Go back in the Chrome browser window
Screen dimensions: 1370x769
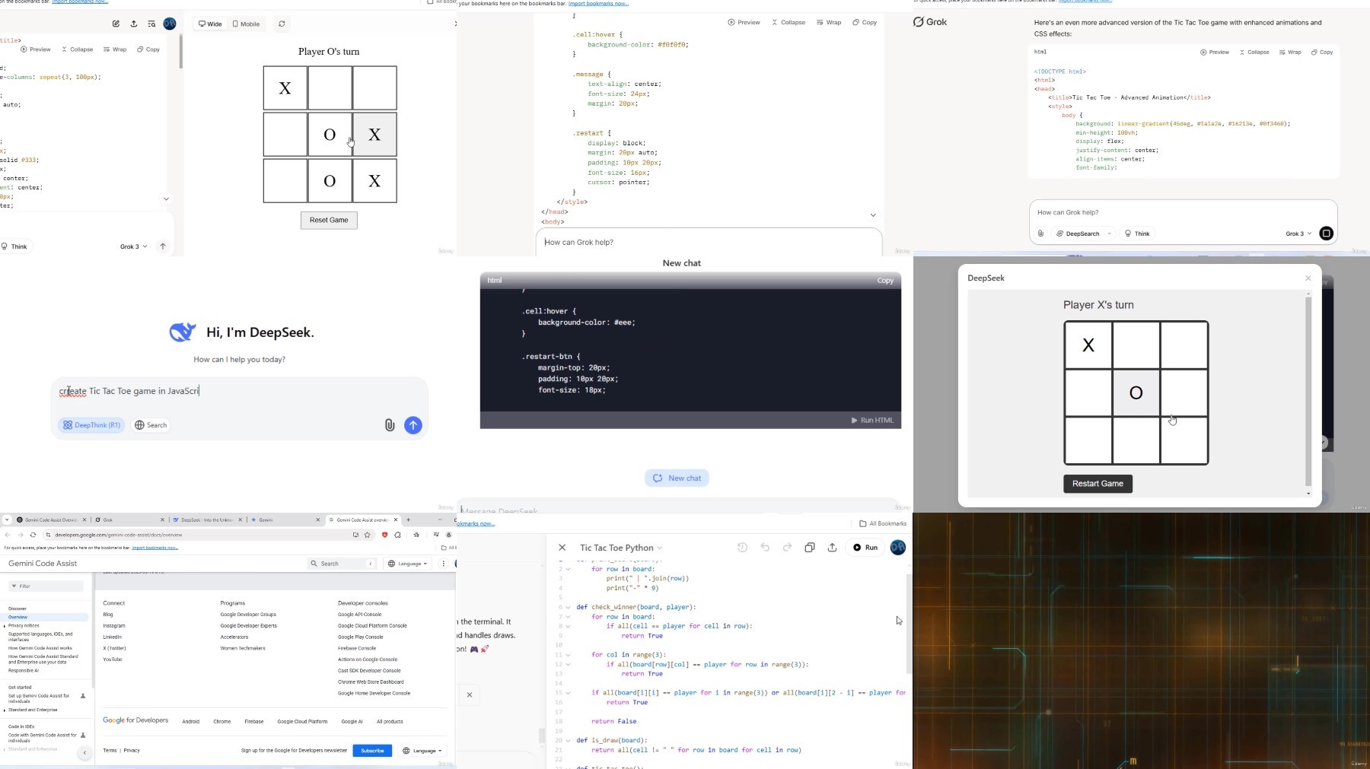8,535
